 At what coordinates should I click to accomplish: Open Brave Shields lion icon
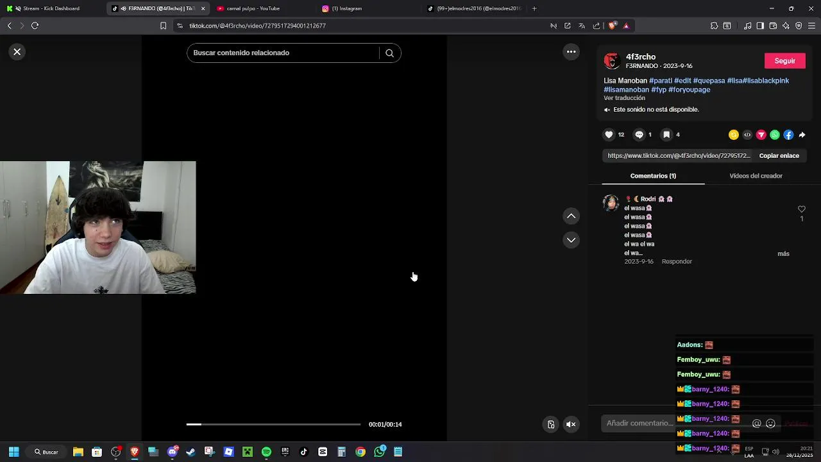tap(612, 26)
